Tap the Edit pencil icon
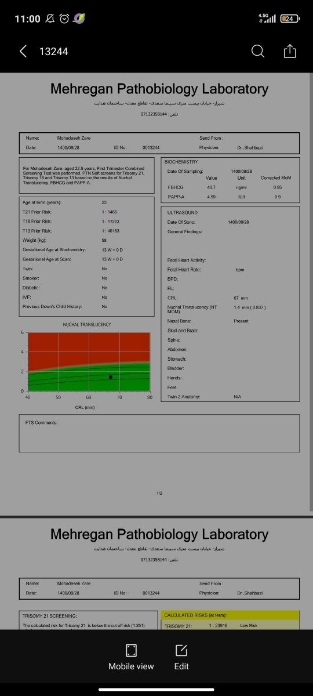Image resolution: width=313 pixels, height=696 pixels. click(181, 650)
